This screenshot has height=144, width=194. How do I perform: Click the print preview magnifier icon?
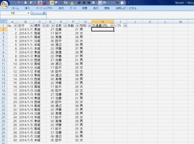(x=100, y=3)
